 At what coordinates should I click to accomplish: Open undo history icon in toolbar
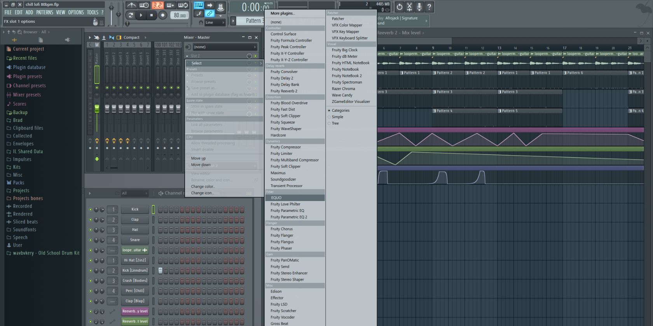[x=399, y=7]
